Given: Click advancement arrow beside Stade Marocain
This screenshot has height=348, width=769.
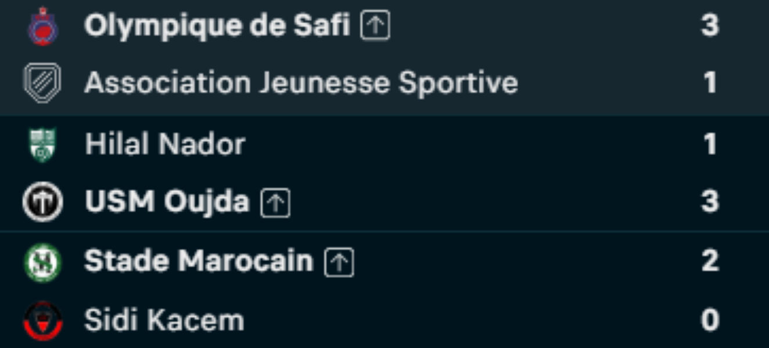Looking at the screenshot, I should [x=339, y=263].
